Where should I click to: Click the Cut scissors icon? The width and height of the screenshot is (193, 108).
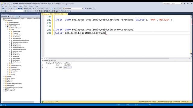(x=45, y=8)
